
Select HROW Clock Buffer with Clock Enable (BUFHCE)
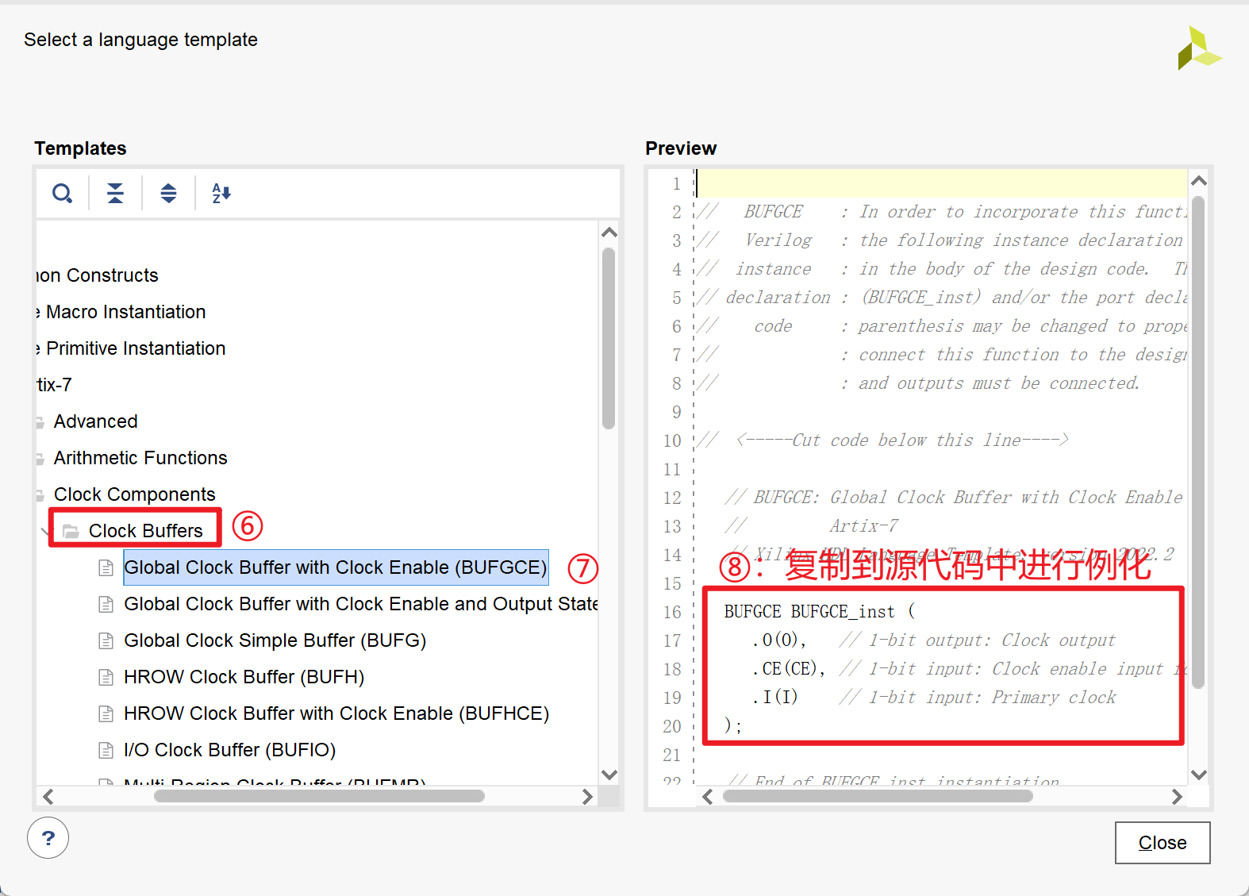[336, 713]
